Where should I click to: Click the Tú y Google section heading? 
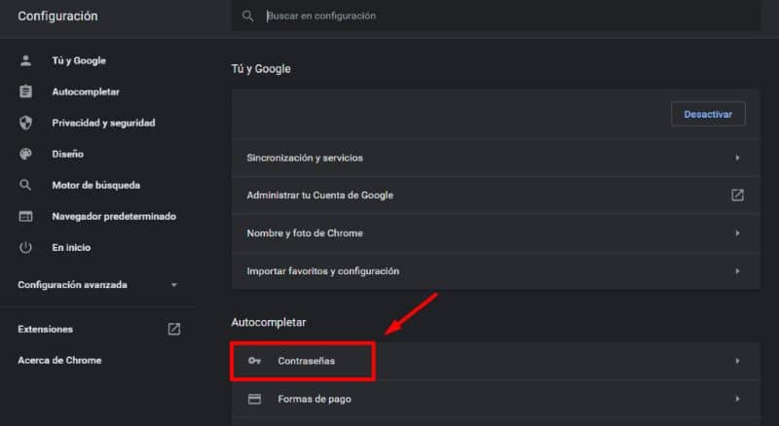[261, 69]
